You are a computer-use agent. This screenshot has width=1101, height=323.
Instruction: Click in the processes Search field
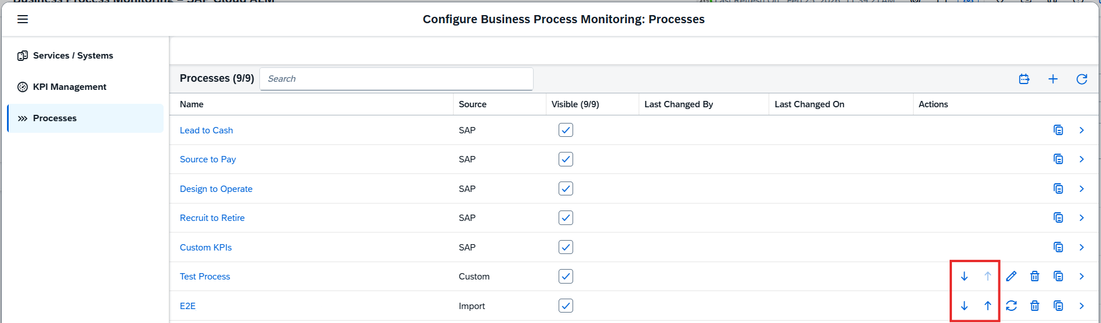coord(396,79)
